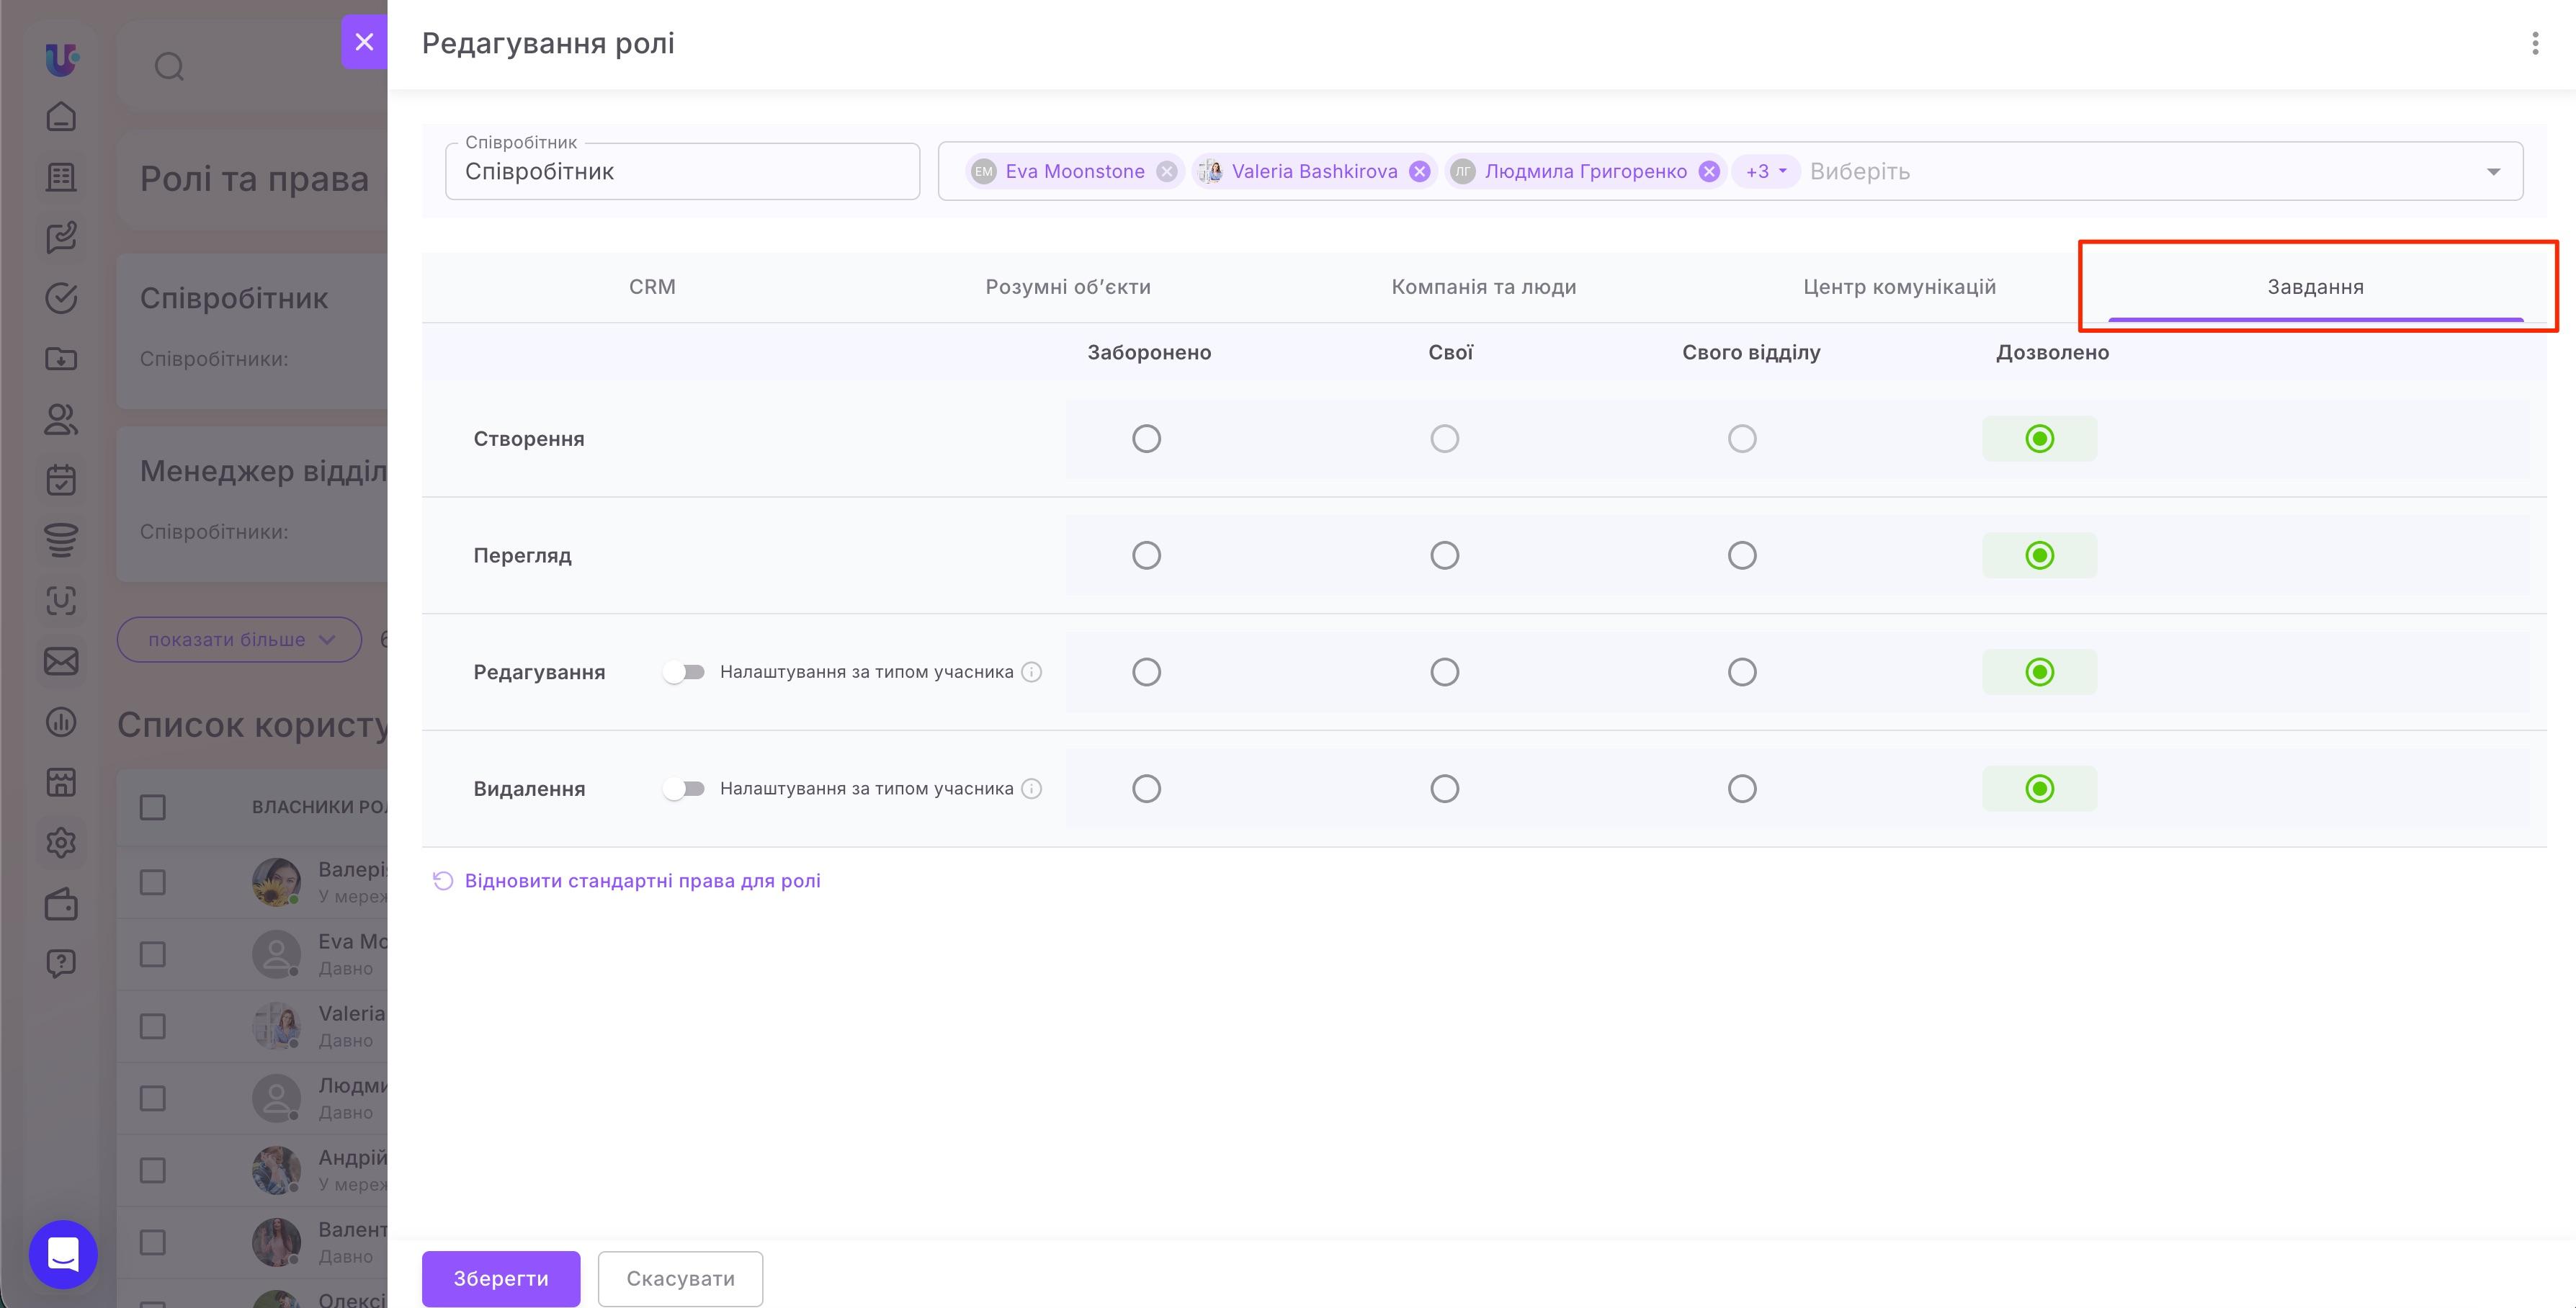Open employee selector dropdown arrow
The width and height of the screenshot is (2576, 1308).
point(2493,172)
